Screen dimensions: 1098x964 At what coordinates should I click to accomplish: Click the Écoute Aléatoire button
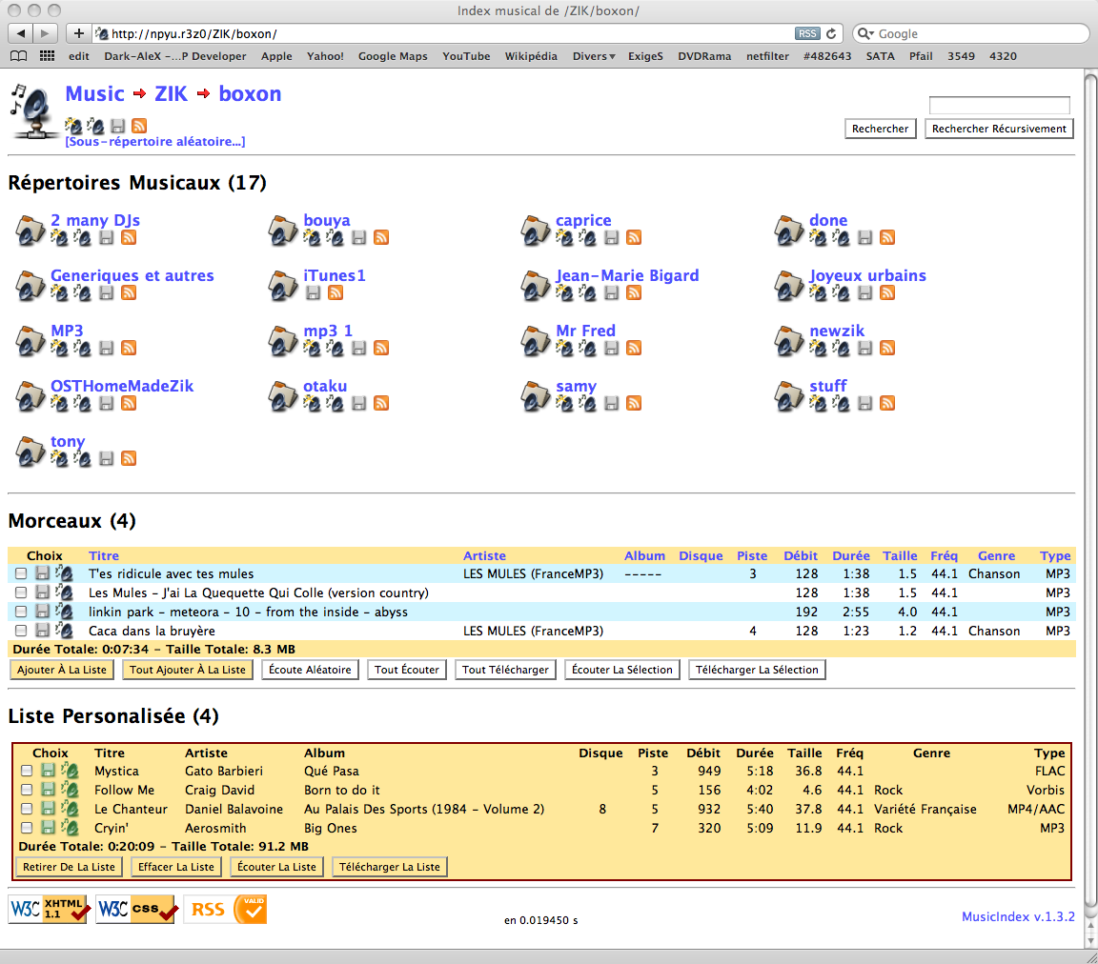click(310, 670)
